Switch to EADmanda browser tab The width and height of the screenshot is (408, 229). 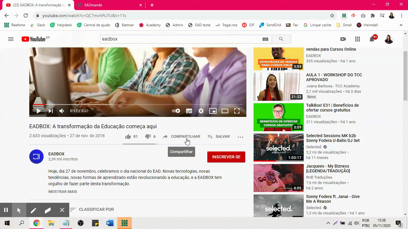click(x=109, y=5)
